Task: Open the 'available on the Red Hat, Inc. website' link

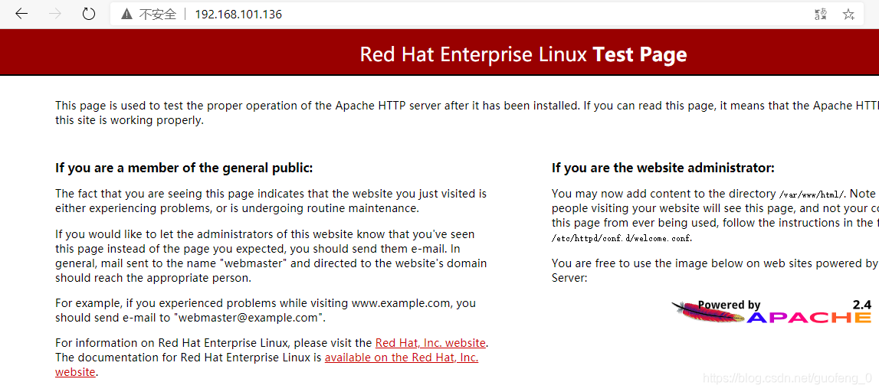Action: point(267,364)
